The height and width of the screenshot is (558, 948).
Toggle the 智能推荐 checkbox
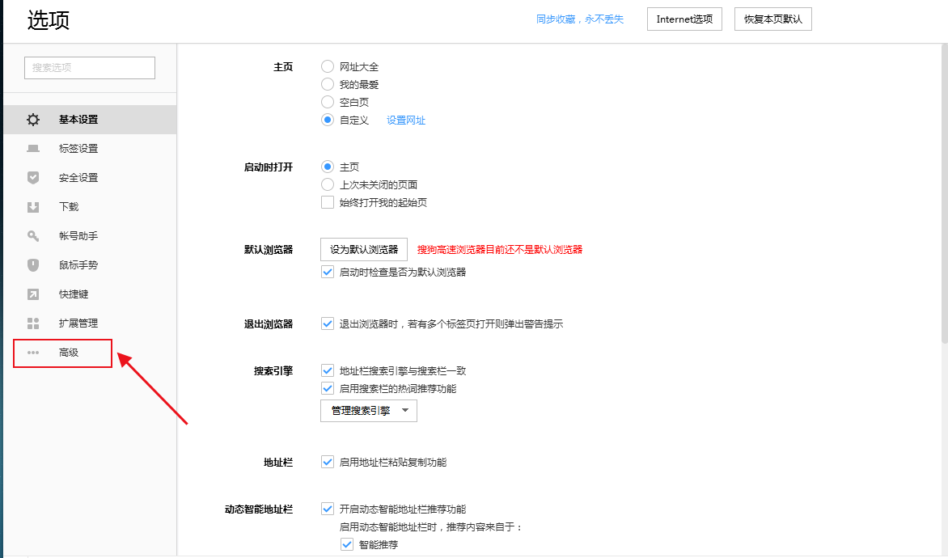coord(346,544)
